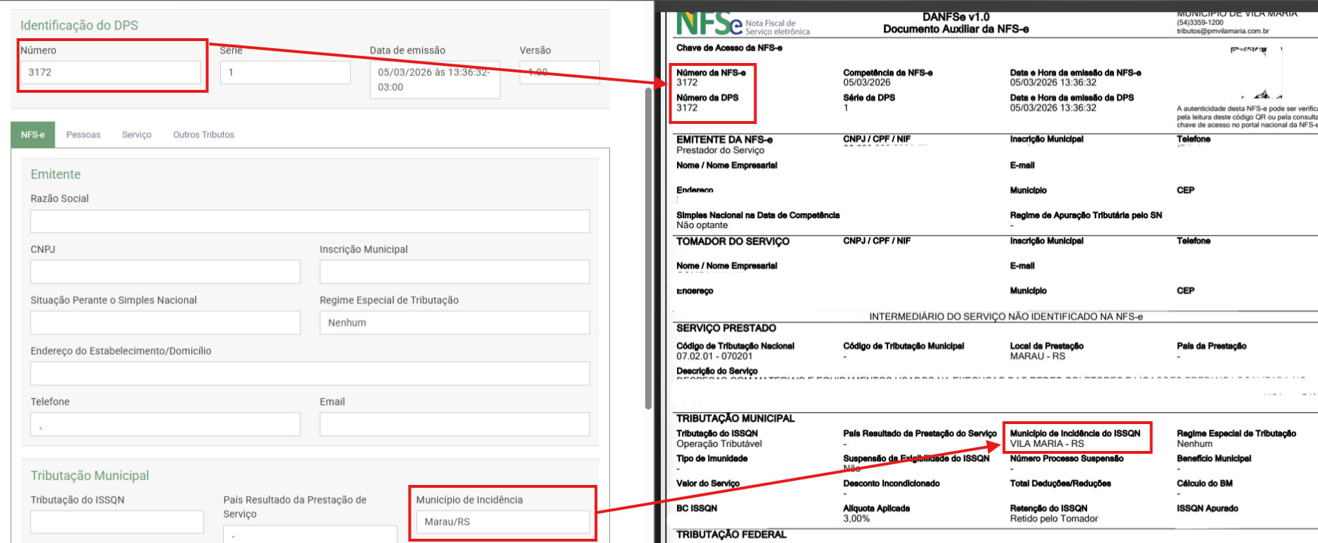The height and width of the screenshot is (543, 1318).
Task: Focus the Série input field
Action: [x=285, y=72]
